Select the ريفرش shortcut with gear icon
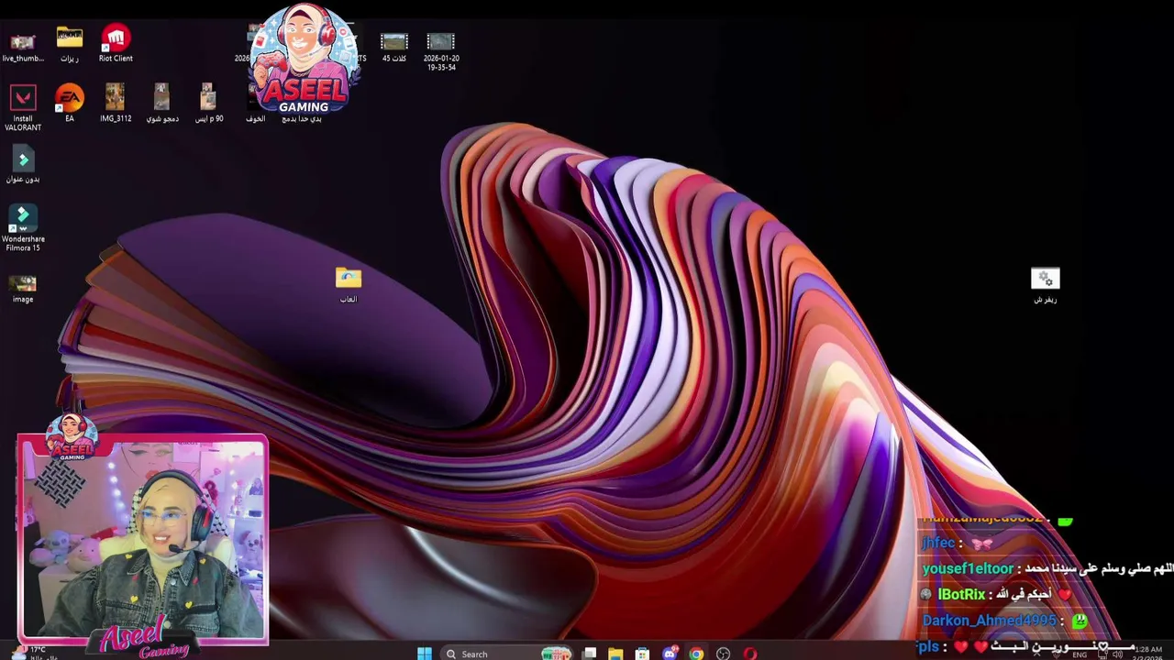The image size is (1174, 660). (1045, 285)
